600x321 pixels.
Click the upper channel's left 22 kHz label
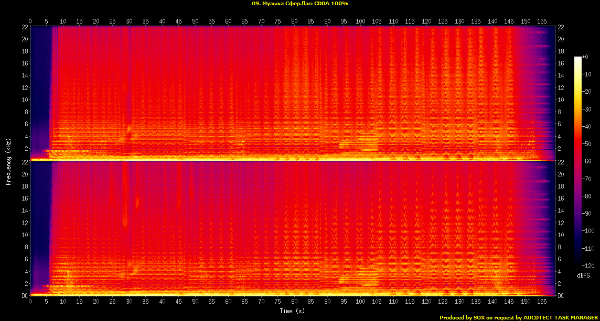(25, 27)
